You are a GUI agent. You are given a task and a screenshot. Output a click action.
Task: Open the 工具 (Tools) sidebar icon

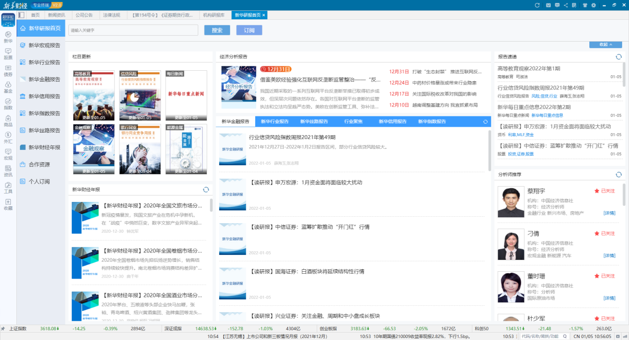click(8, 188)
